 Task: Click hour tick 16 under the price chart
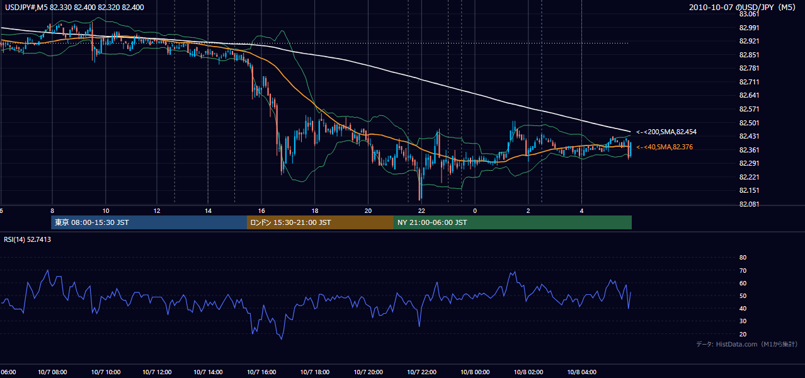[261, 210]
